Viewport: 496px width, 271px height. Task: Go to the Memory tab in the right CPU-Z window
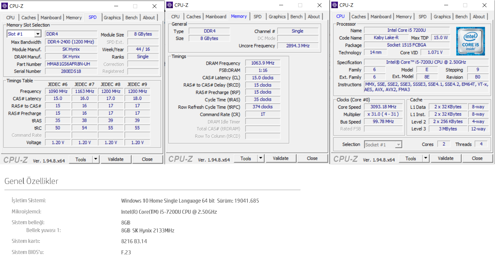coord(404,17)
